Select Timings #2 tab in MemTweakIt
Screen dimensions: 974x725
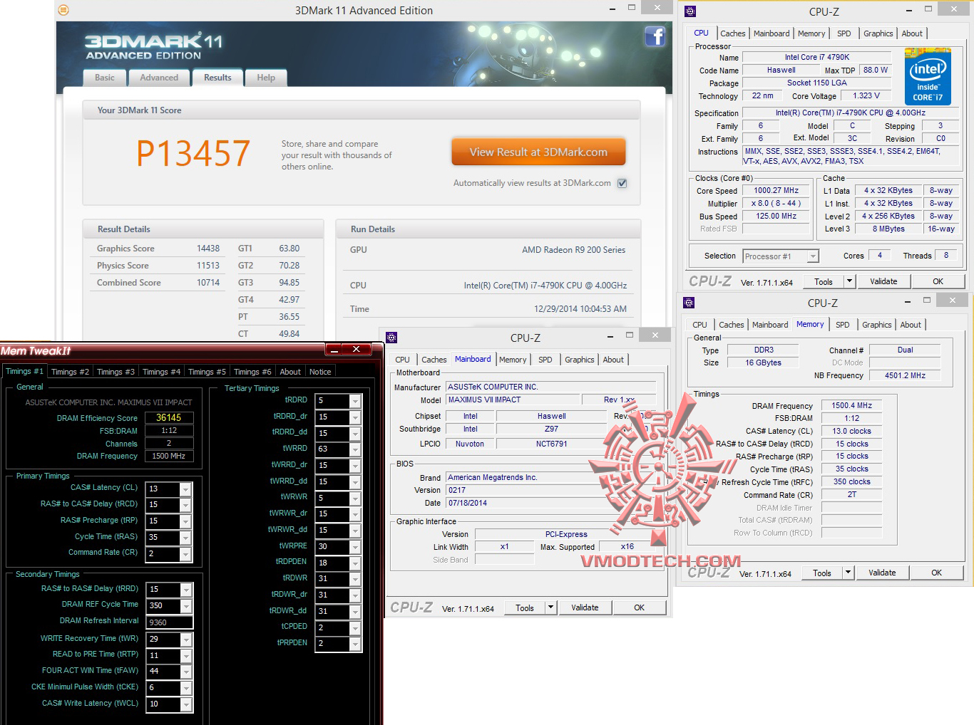click(x=70, y=372)
